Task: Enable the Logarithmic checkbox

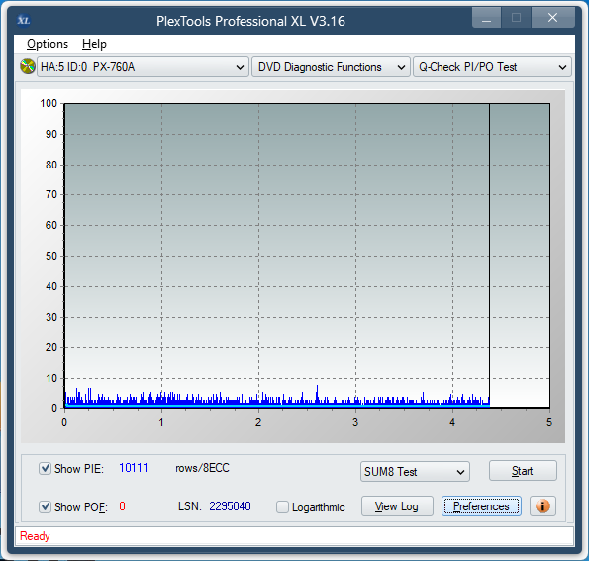Action: click(282, 506)
